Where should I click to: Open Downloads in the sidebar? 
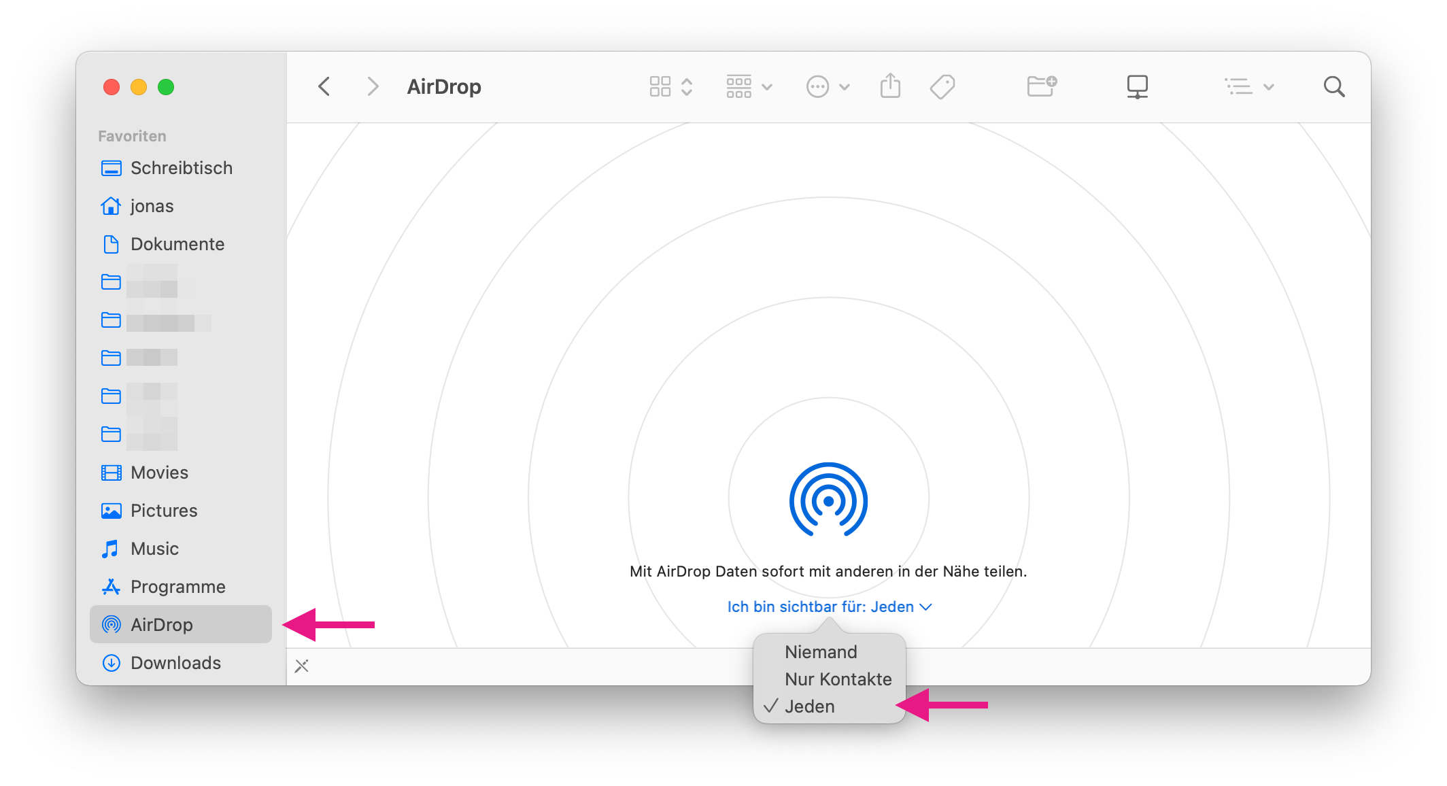[175, 663]
